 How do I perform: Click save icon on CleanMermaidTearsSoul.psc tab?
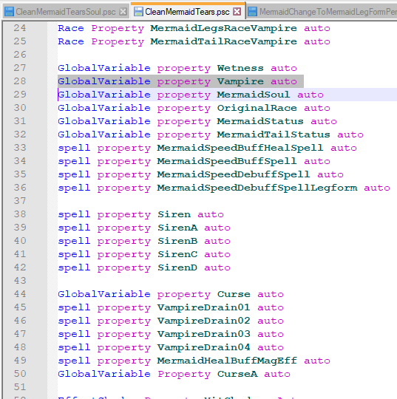(x=10, y=12)
